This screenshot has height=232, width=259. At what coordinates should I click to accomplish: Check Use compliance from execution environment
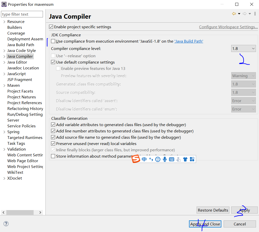coord(53,41)
